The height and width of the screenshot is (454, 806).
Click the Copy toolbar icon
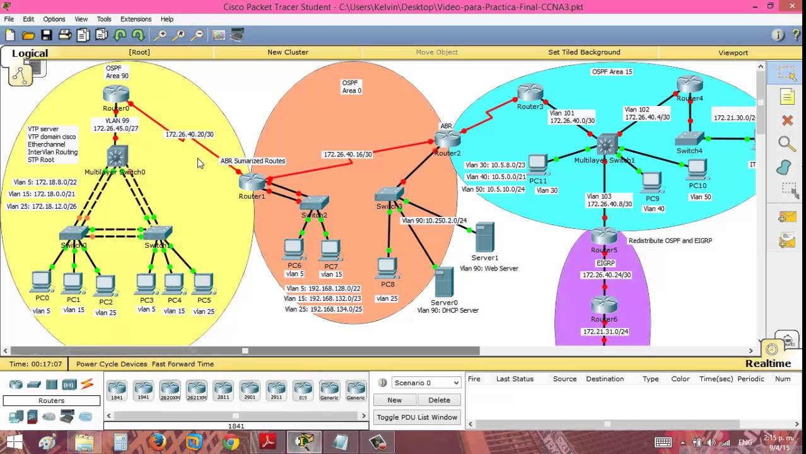click(x=83, y=35)
